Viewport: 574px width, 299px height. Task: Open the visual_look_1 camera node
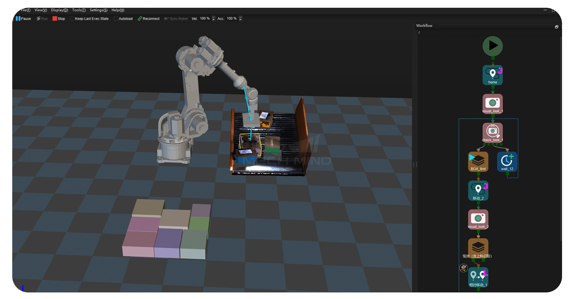[493, 104]
